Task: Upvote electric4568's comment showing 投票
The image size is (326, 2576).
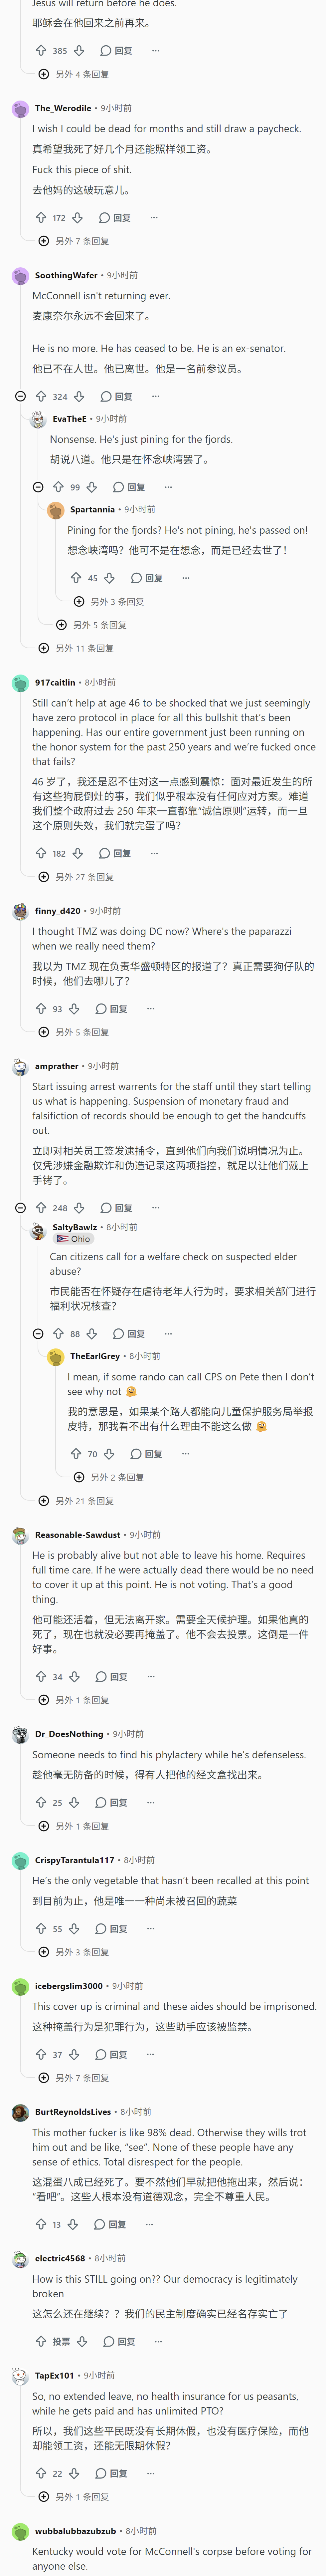Action: (x=41, y=2341)
